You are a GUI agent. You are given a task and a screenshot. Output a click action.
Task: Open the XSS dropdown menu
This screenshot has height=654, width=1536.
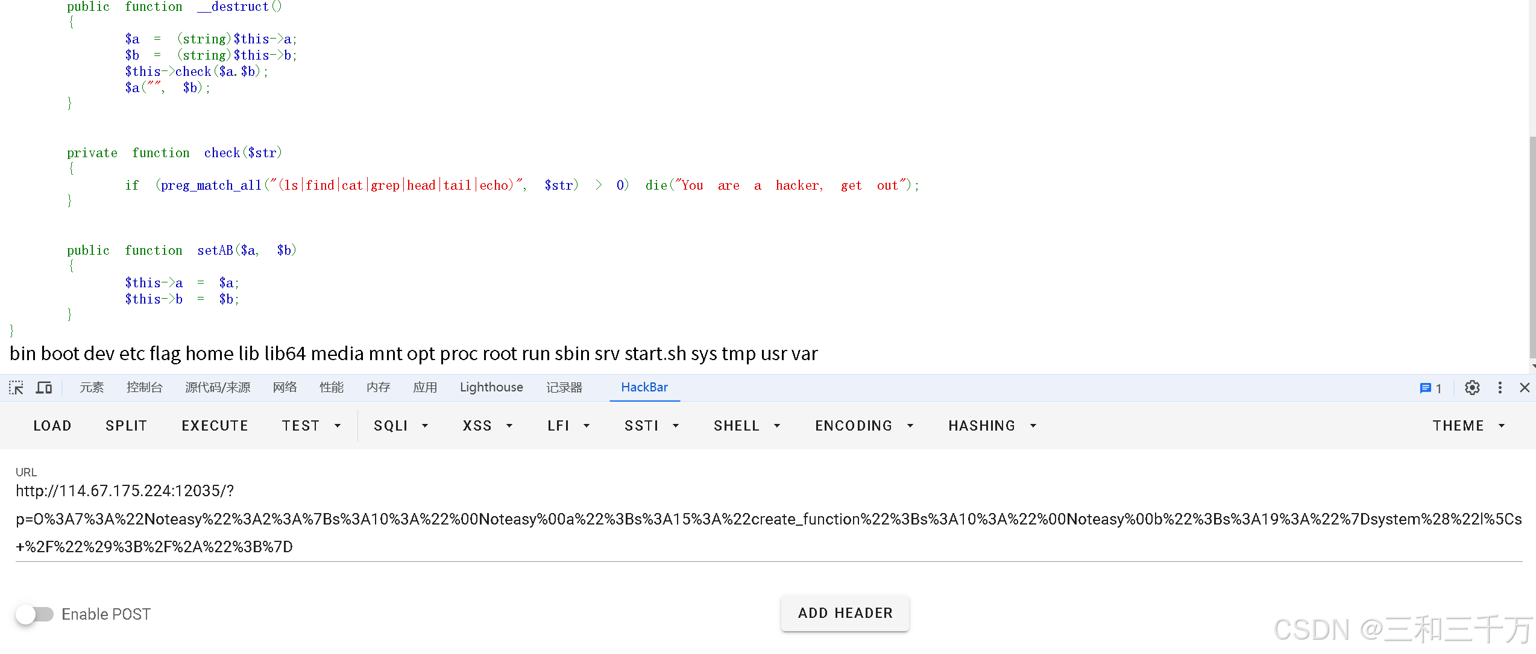tap(487, 426)
